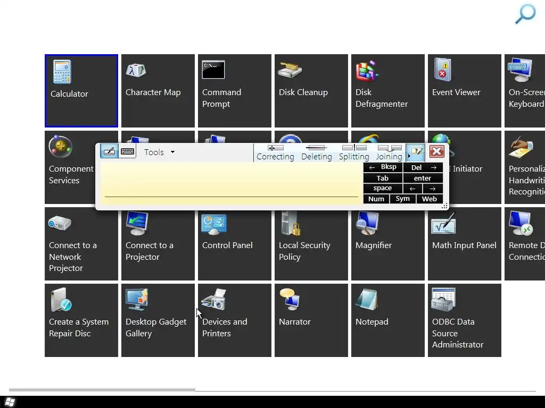
Task: Open Remote Desktop Connection tile
Action: (525, 244)
